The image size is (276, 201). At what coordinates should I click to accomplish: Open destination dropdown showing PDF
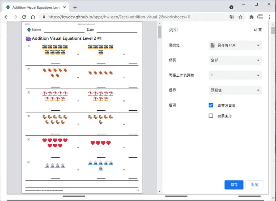(235, 45)
